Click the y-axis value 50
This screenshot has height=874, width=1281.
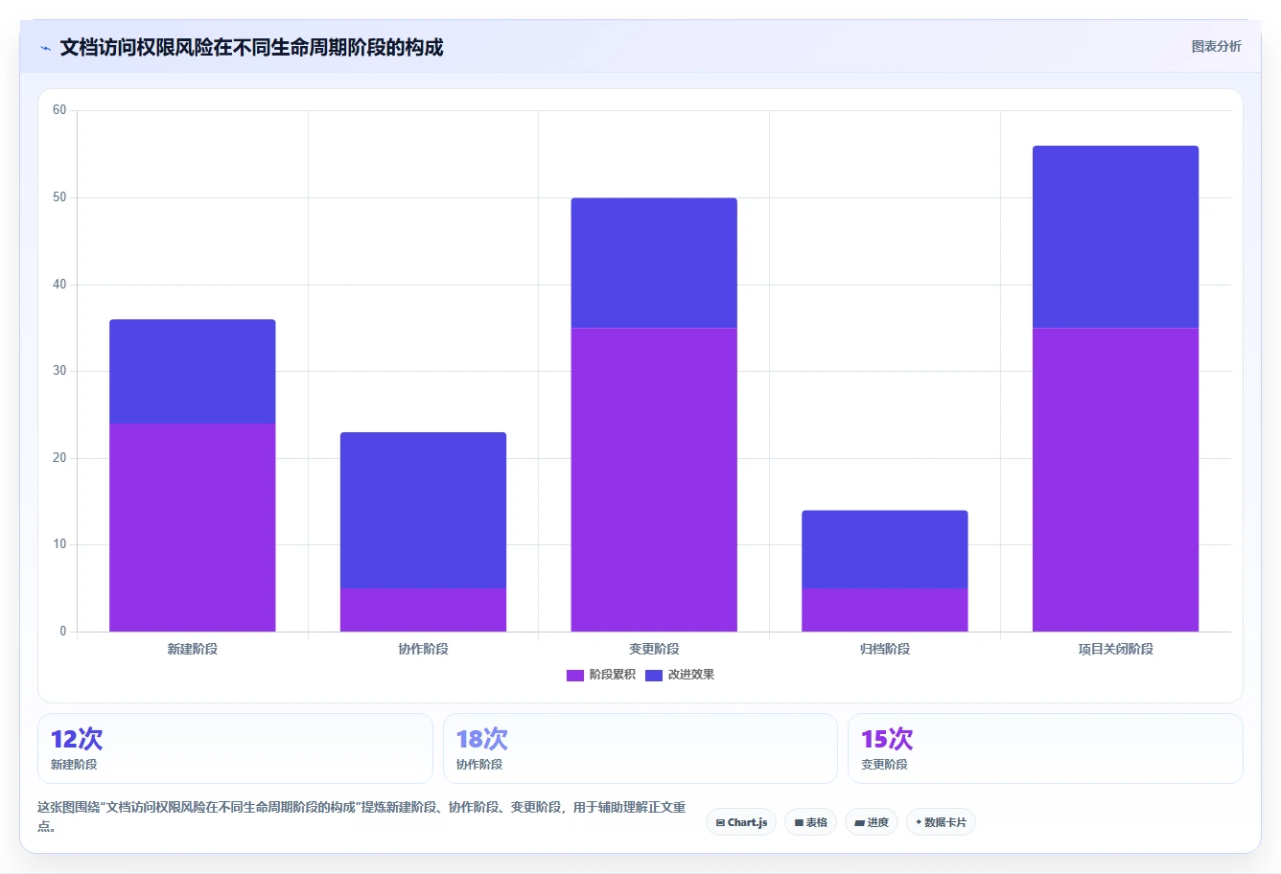tap(59, 197)
